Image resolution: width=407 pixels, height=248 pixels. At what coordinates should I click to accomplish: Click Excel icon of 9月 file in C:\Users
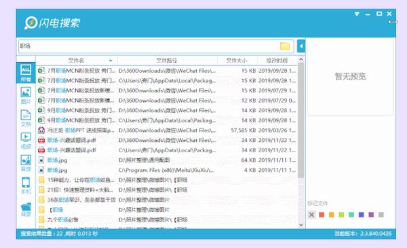pos(41,120)
